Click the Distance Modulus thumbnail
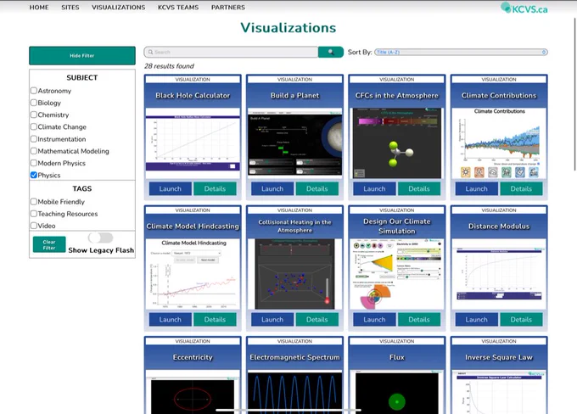The image size is (577, 414). (x=499, y=274)
